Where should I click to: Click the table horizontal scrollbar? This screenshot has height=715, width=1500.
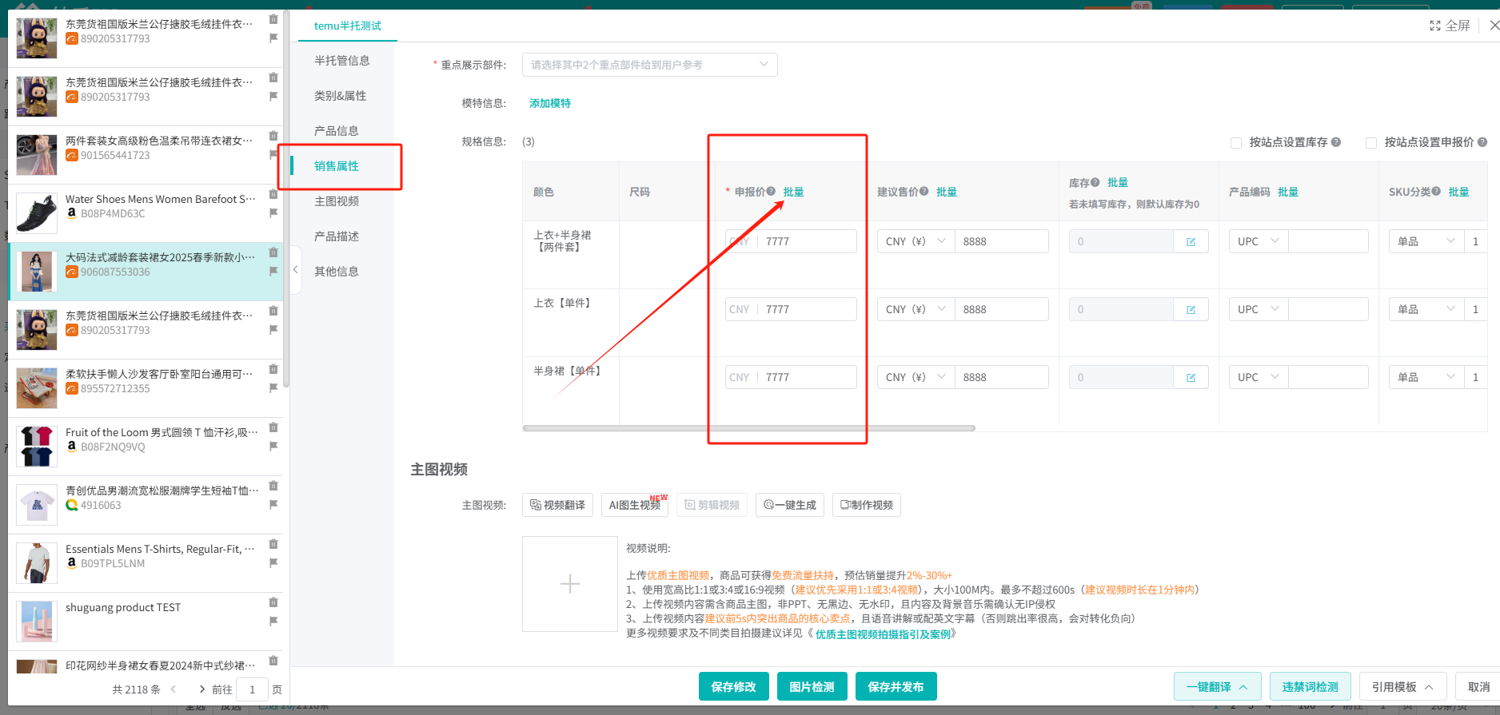coord(749,428)
